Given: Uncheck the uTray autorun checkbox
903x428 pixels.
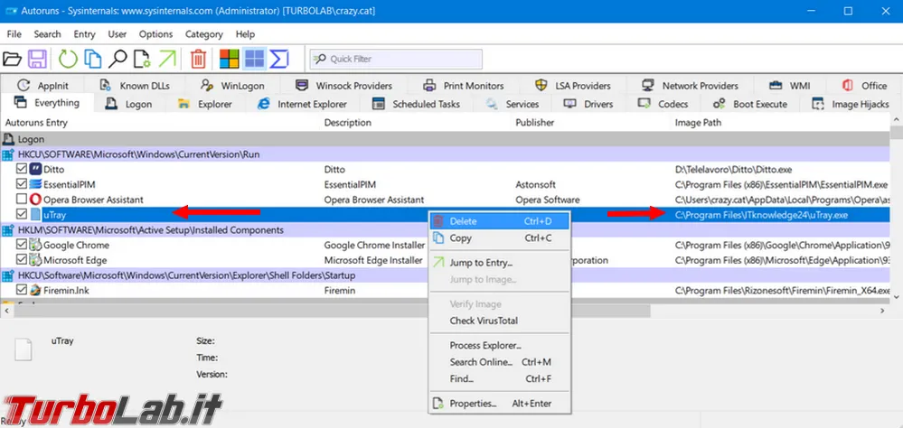Looking at the screenshot, I should point(22,215).
